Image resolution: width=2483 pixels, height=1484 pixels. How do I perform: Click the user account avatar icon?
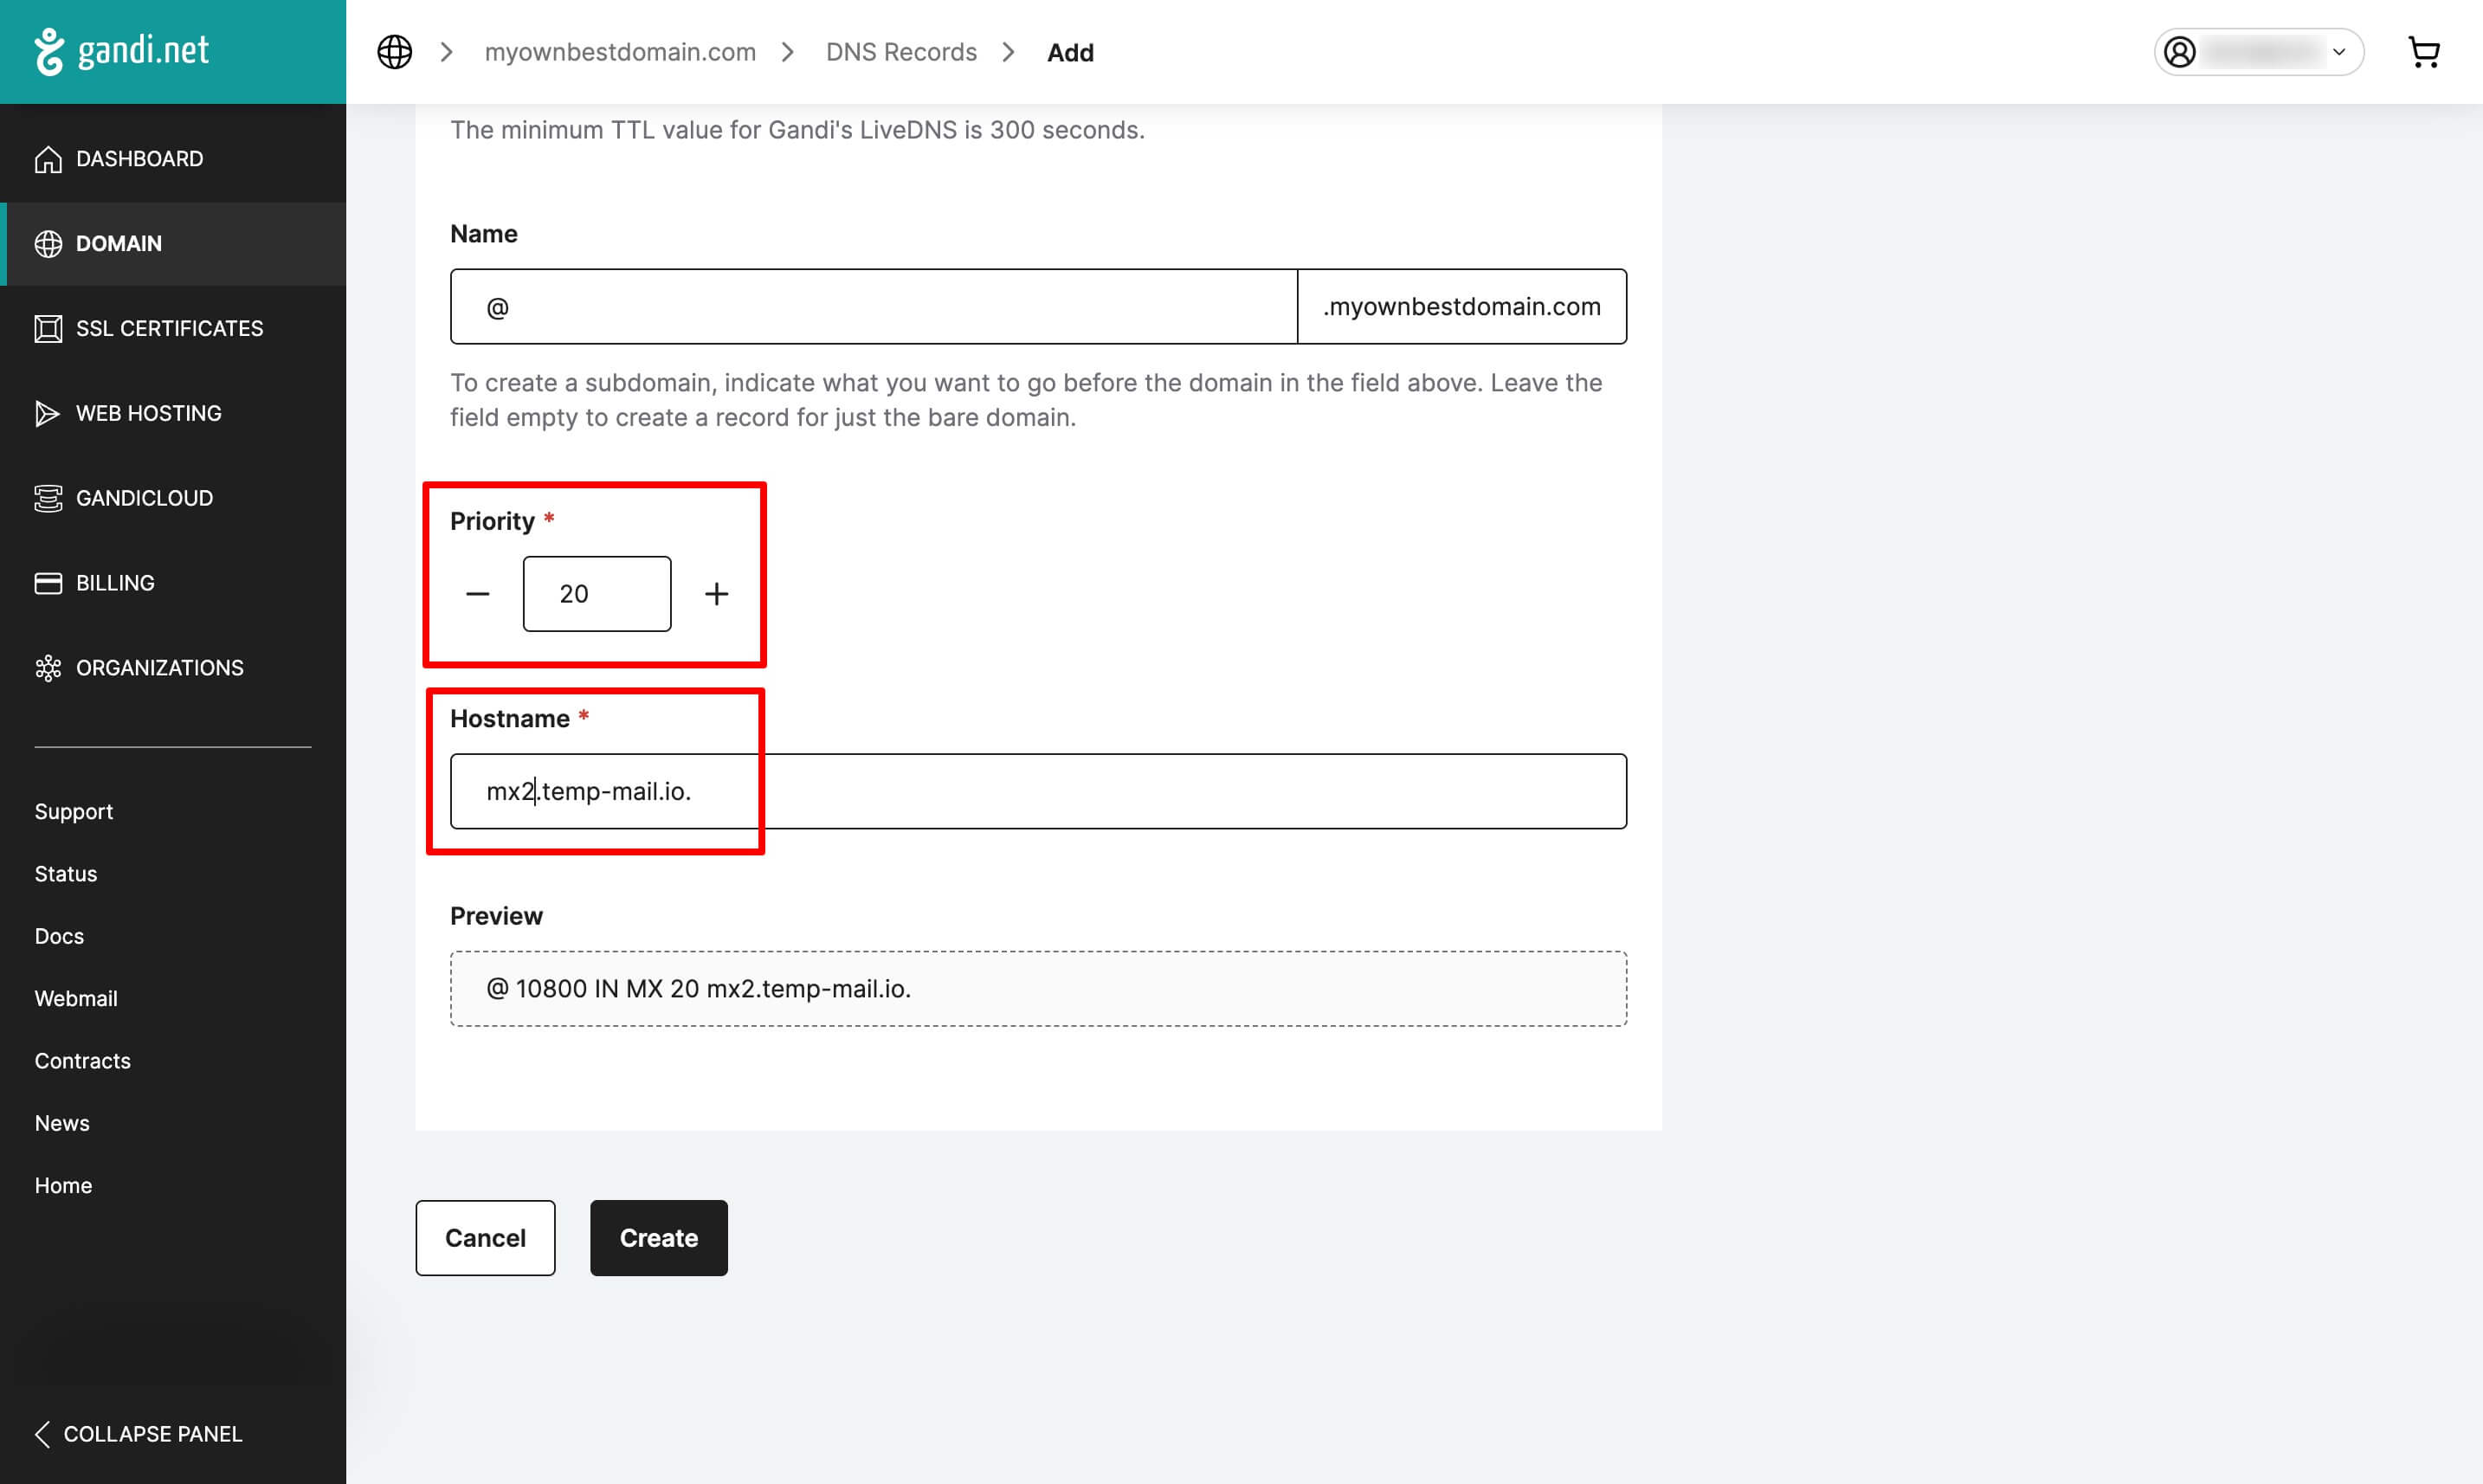(x=2180, y=52)
